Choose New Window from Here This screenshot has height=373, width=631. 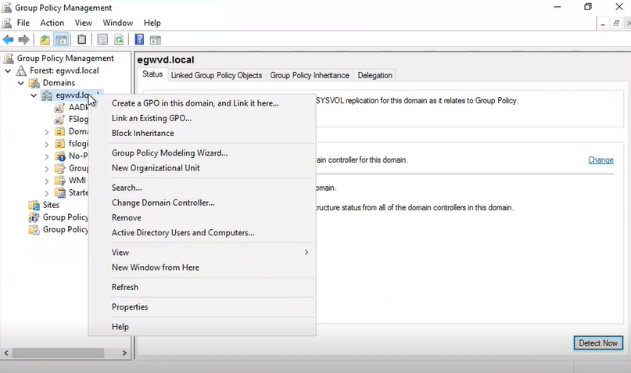click(x=202, y=267)
